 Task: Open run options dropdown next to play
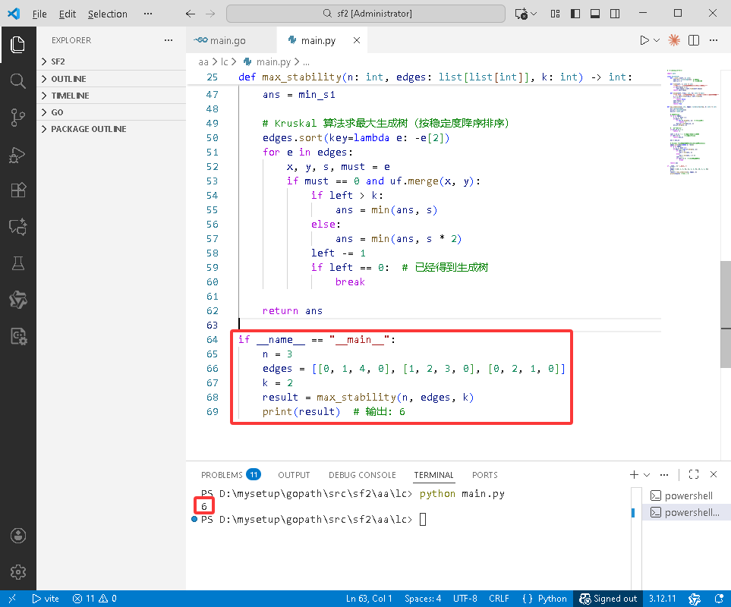[657, 40]
